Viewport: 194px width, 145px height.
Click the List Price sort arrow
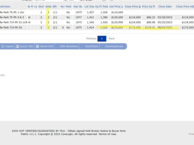(122, 6)
